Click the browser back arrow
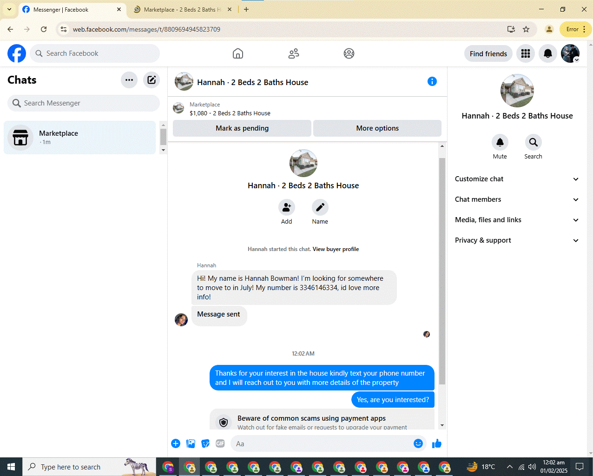Image resolution: width=593 pixels, height=476 pixels. coord(10,29)
